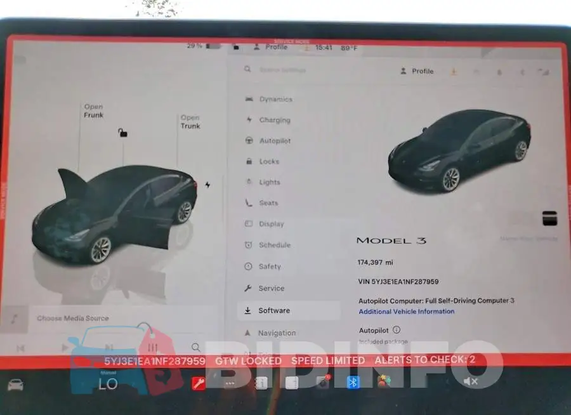This screenshot has height=415, width=571.
Task: Open the manual info app icon
Action: click(x=261, y=383)
